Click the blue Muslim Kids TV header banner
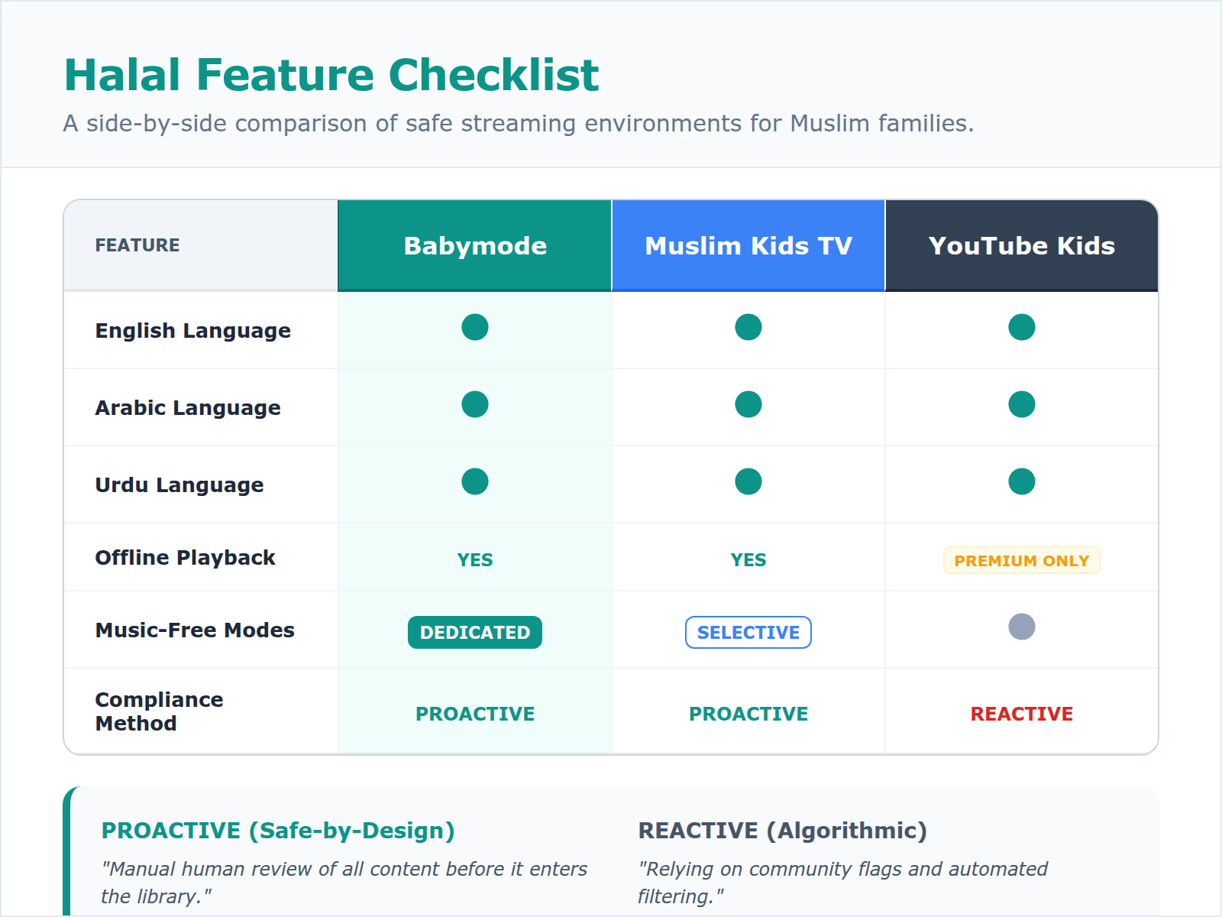Screen dimensions: 1222x917 tap(748, 245)
